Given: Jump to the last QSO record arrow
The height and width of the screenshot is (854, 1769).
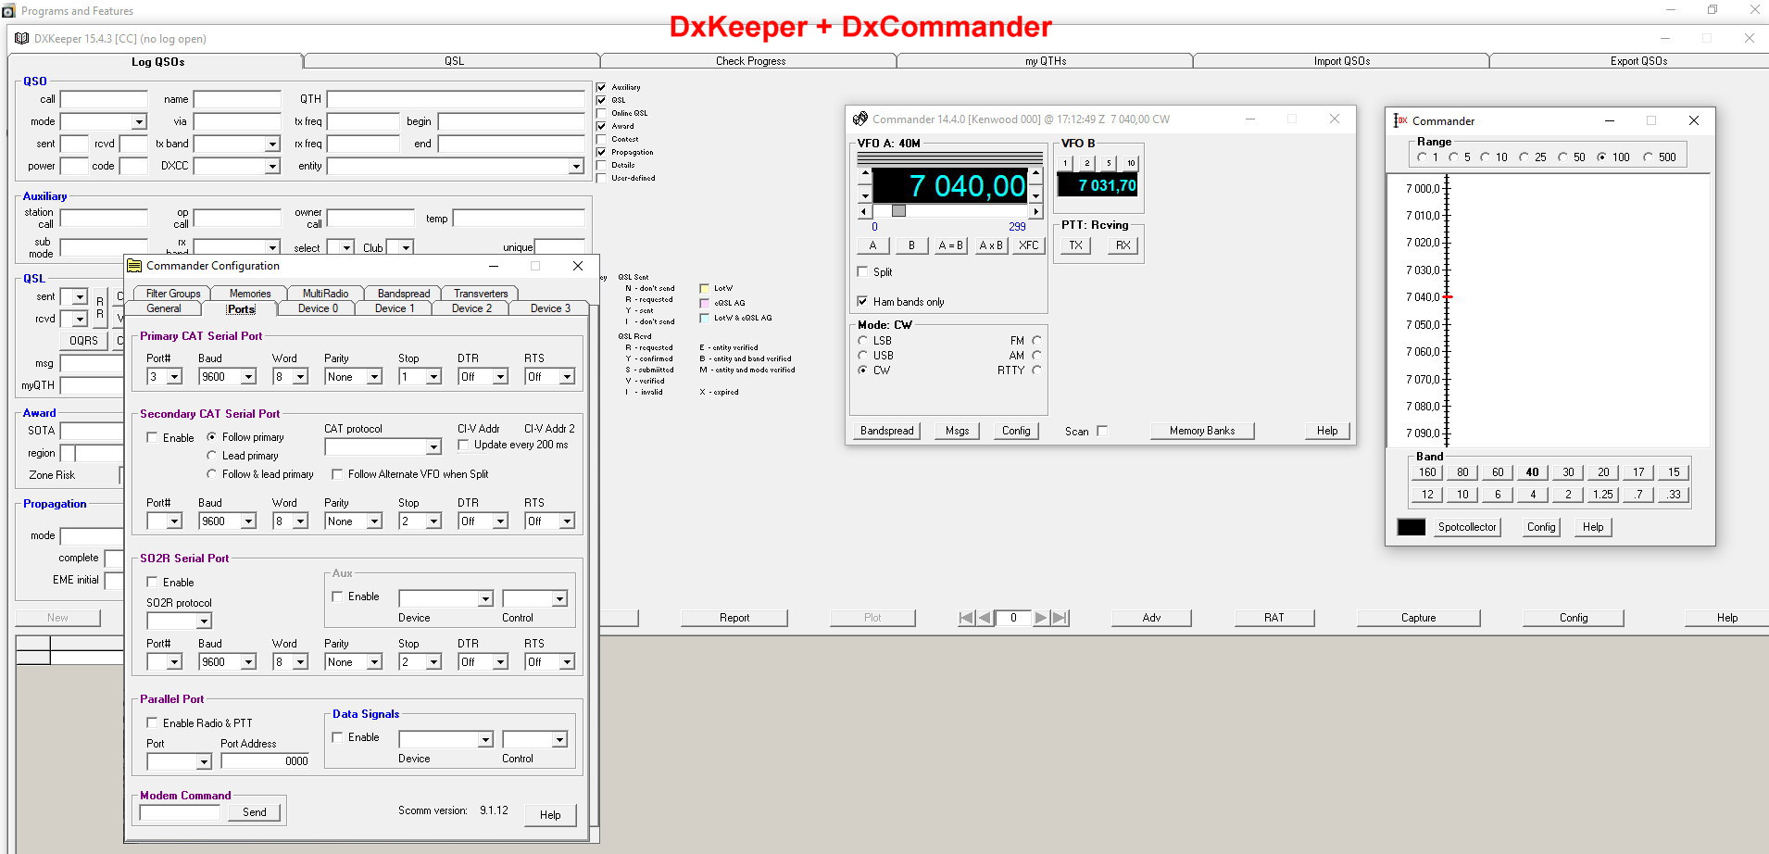Looking at the screenshot, I should (x=1060, y=618).
